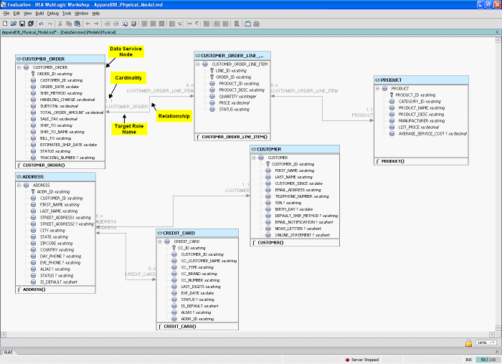Open the Tools menu
The height and width of the screenshot is (364, 502).
pyautogui.click(x=67, y=14)
